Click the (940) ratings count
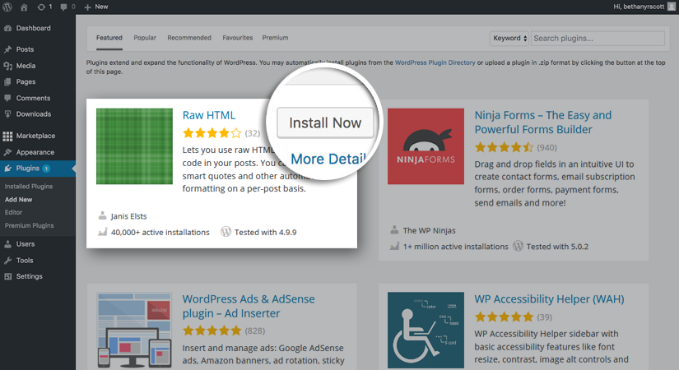679x370 pixels. 547,148
